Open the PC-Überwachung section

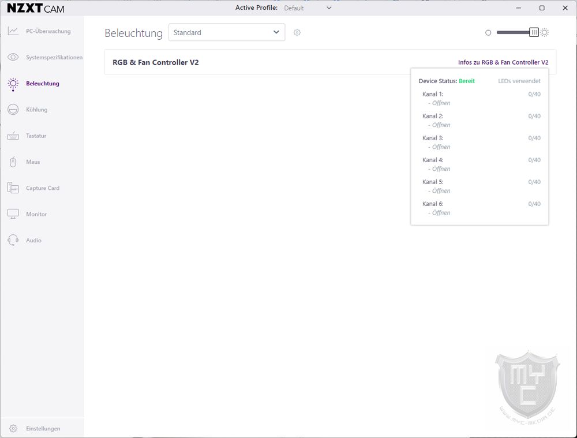pos(48,31)
